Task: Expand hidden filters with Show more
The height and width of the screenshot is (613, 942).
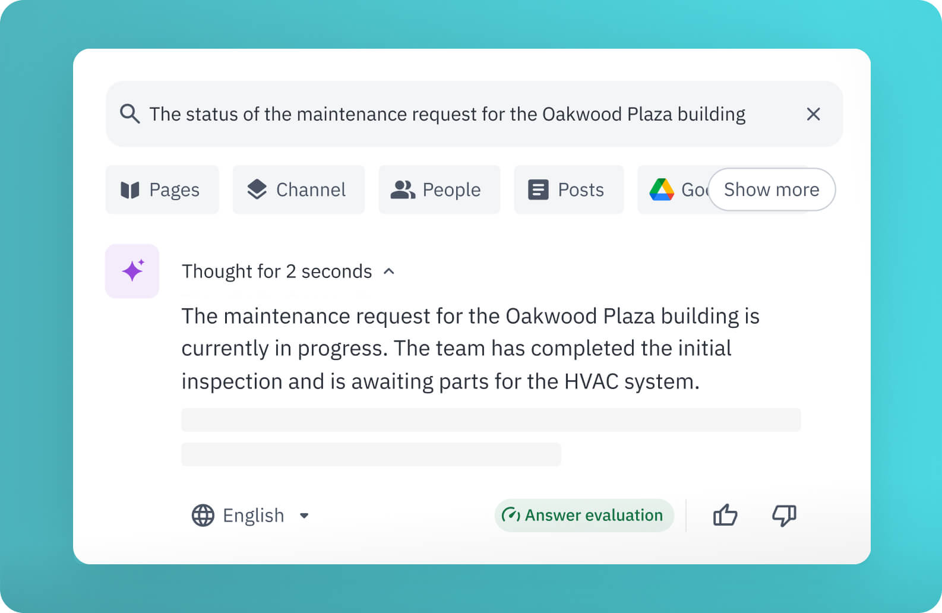Action: click(x=772, y=189)
